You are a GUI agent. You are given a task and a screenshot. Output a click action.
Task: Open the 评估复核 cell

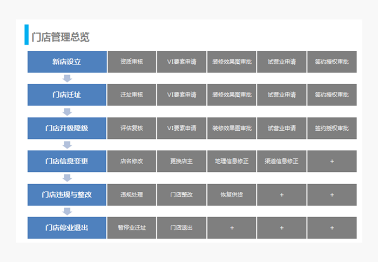click(x=132, y=128)
